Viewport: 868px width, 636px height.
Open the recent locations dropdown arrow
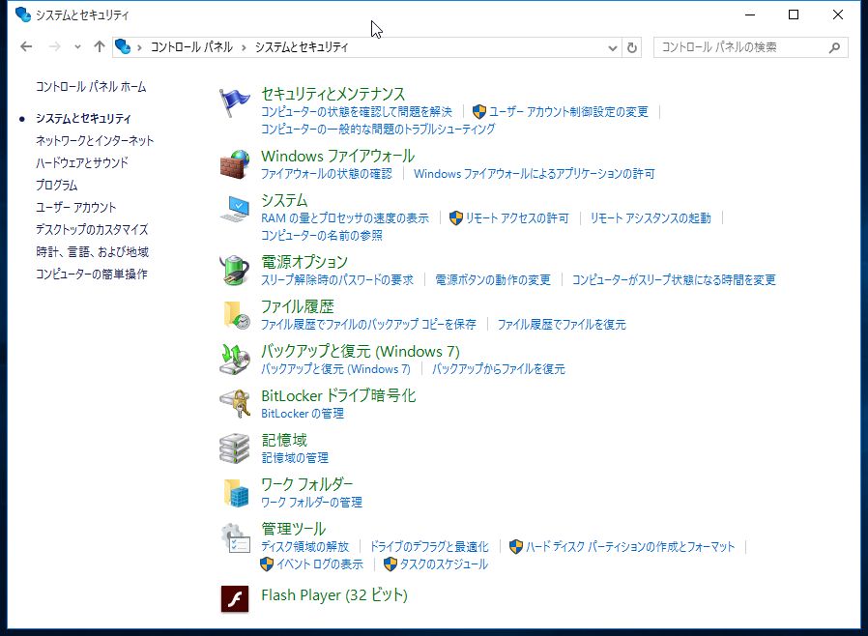(x=77, y=47)
